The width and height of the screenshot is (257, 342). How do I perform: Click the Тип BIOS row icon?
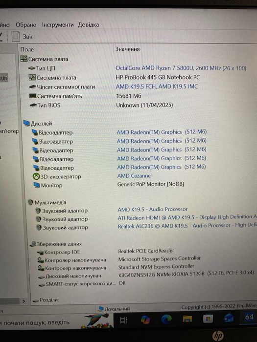33,106
